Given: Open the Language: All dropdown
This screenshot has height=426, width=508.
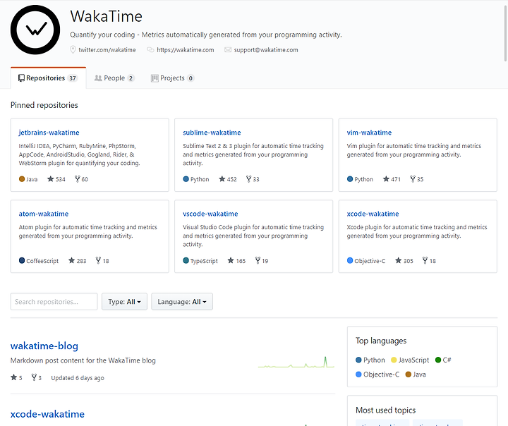Looking at the screenshot, I should coord(182,302).
